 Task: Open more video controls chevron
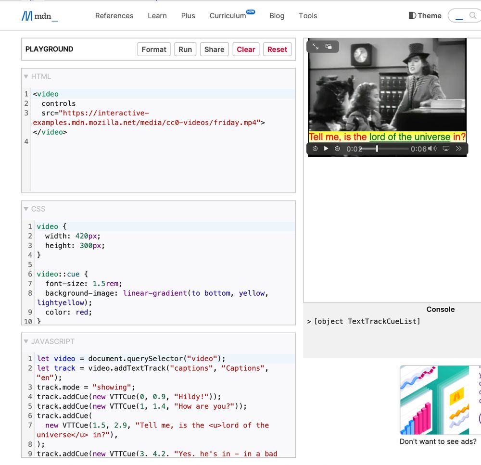tap(458, 149)
